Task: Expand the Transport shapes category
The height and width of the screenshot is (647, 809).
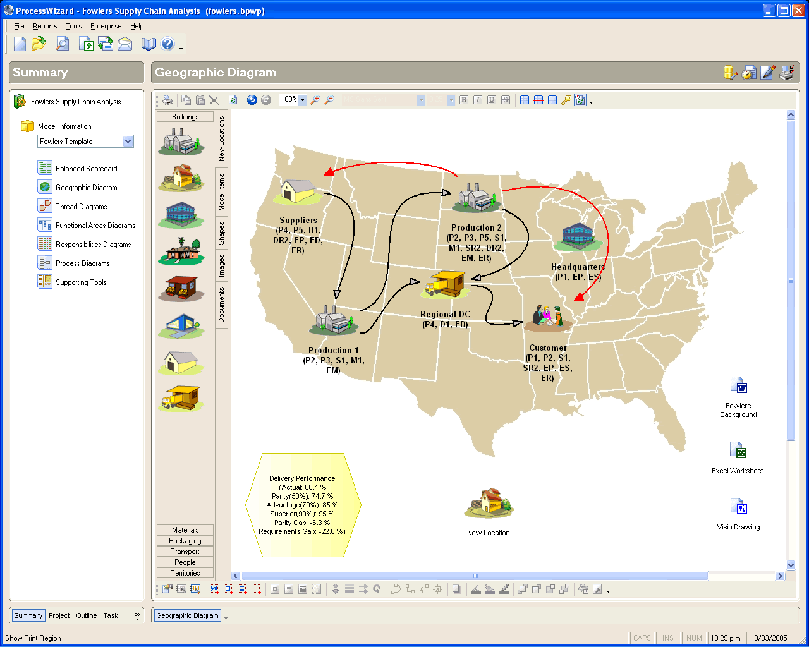Action: (x=185, y=552)
